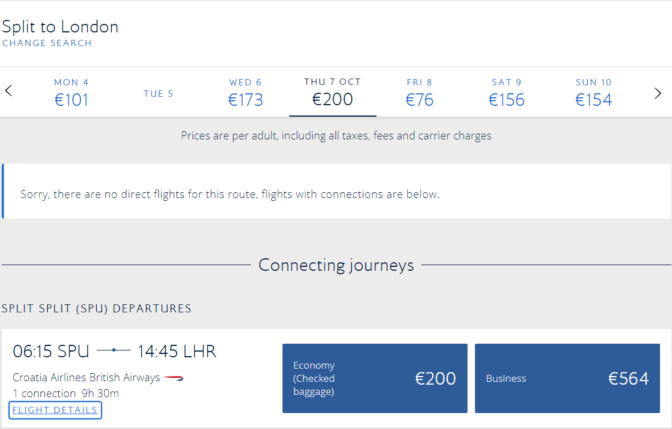The width and height of the screenshot is (672, 429).
Task: Choose Wednesday 6 fare of €173
Action: [245, 93]
